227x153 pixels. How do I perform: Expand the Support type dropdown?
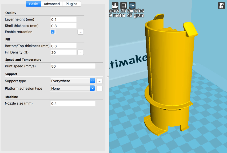(73, 81)
